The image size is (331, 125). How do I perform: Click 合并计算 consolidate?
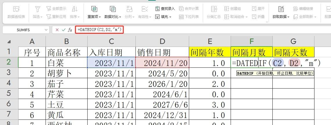(189, 9)
